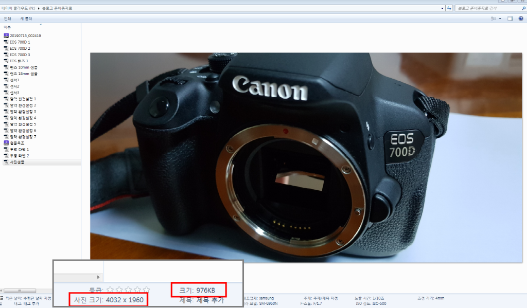Edit the 찍은 날짜 value in details pane

click(37, 298)
